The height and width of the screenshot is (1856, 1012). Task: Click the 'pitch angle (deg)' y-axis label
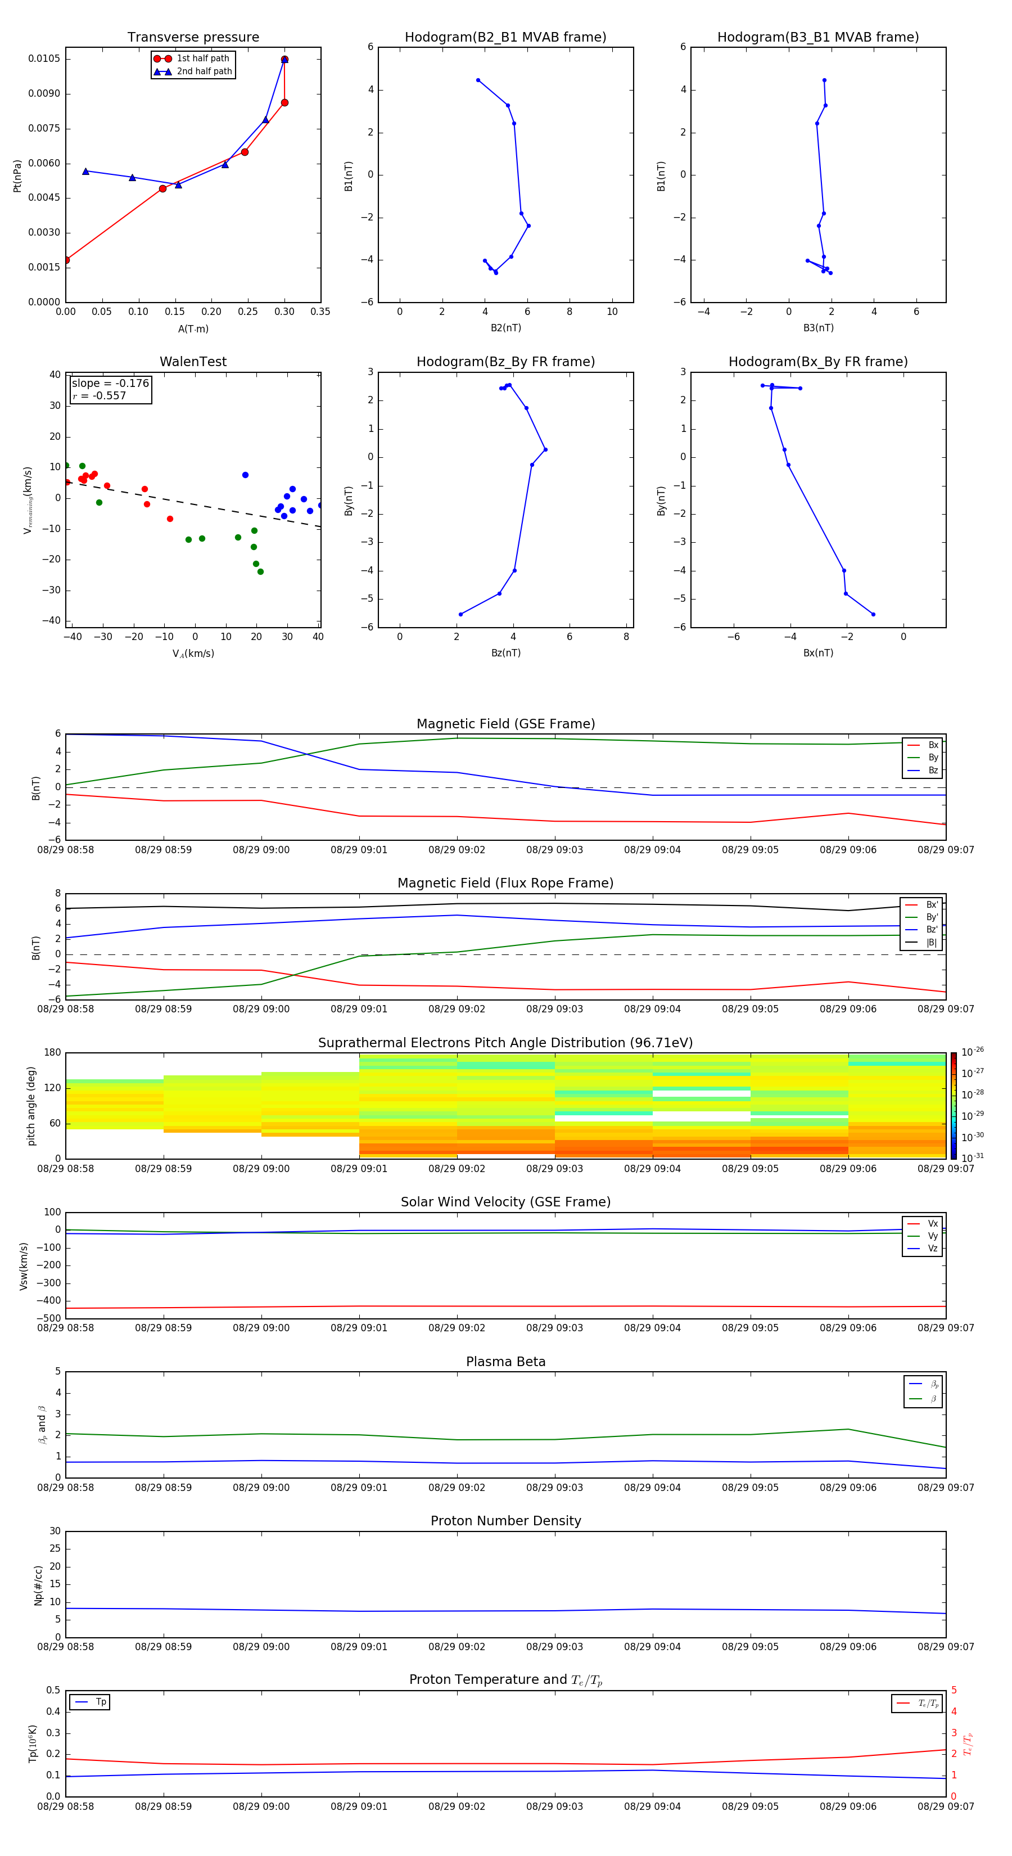tap(31, 1106)
